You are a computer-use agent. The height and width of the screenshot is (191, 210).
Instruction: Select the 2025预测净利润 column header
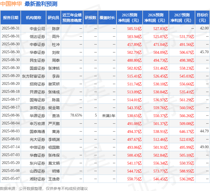click(x=130, y=17)
